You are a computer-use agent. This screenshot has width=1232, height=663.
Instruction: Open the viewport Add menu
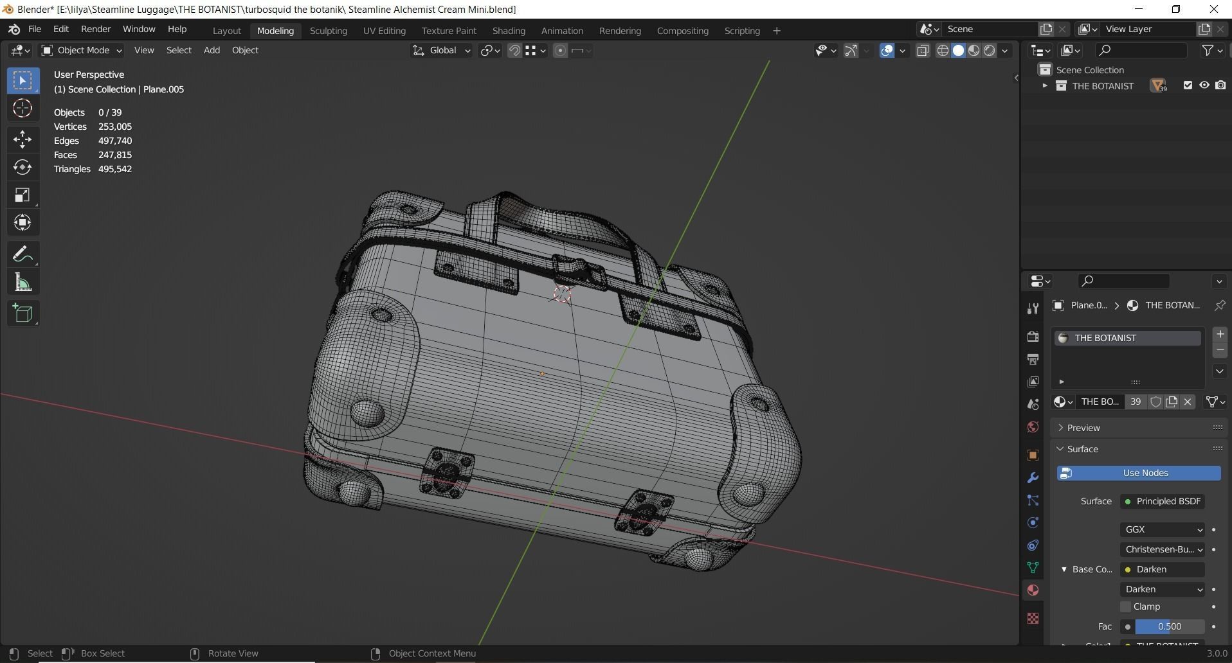click(212, 50)
